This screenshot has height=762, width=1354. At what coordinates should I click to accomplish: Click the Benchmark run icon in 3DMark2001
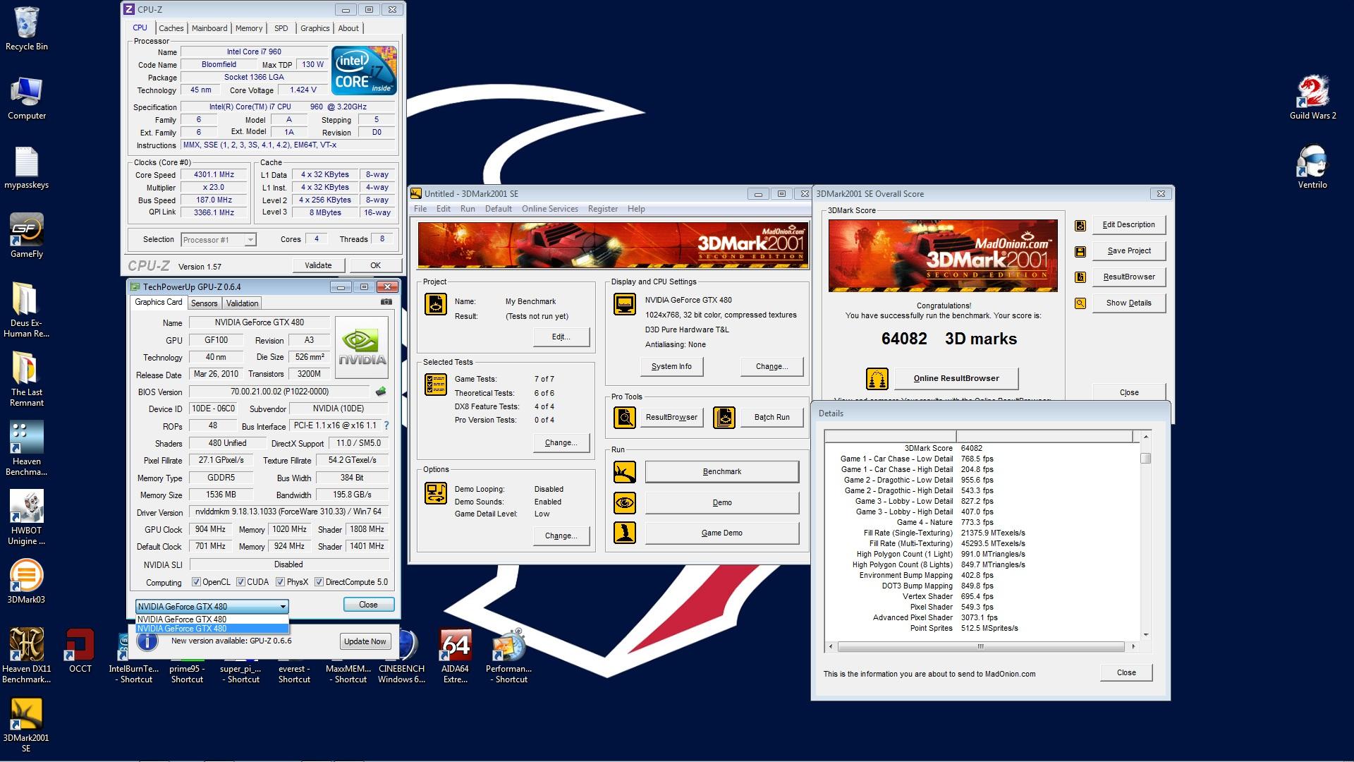625,472
